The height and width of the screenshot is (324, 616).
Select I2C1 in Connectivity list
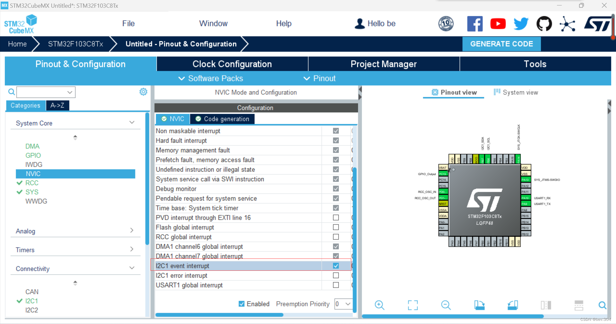(31, 301)
